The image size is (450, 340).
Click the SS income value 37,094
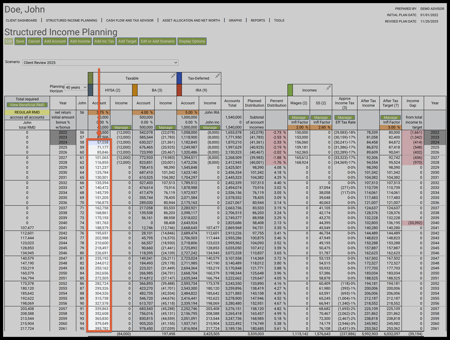coord(324,188)
